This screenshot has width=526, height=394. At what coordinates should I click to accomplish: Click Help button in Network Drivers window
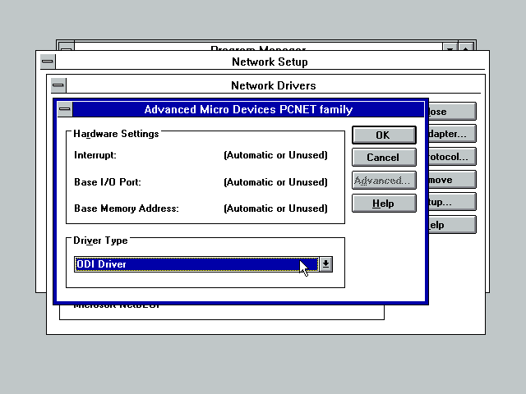pos(452,225)
